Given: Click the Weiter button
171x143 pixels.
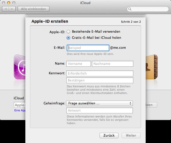Looking at the screenshot, I should 131,136.
